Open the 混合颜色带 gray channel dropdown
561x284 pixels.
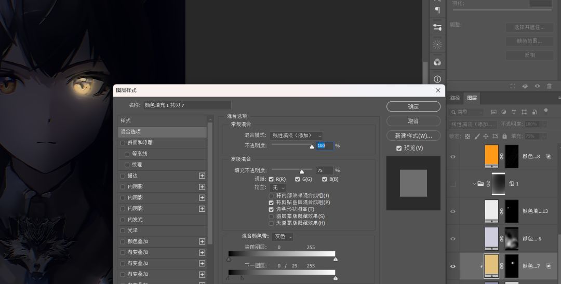[283, 236]
